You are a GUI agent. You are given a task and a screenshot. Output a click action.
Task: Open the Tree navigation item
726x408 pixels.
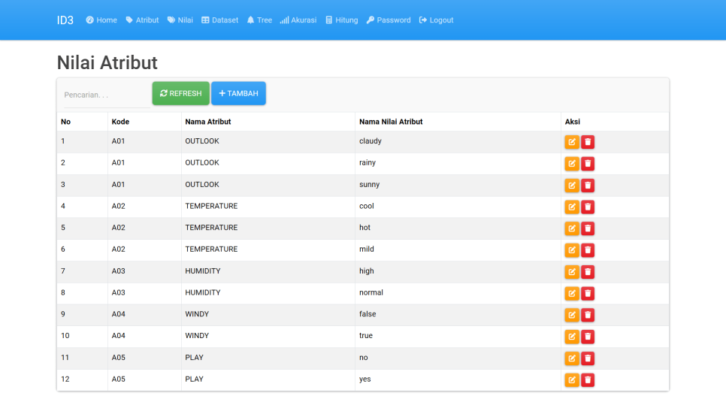tap(259, 20)
